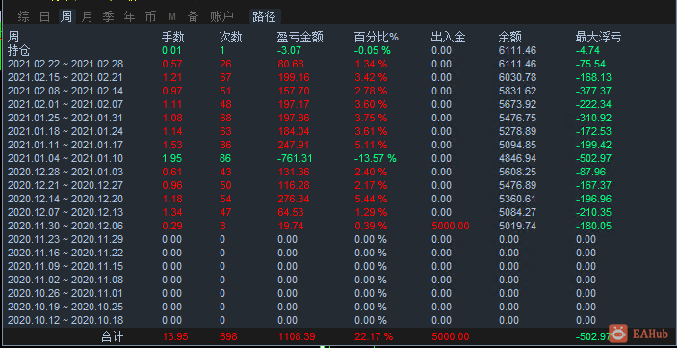Viewport: 677px width, 348px height.
Task: Click the 5000.00 deposit in the 2020.11.30 row
Action: click(x=450, y=226)
